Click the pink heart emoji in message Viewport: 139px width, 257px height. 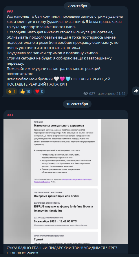(62, 79)
